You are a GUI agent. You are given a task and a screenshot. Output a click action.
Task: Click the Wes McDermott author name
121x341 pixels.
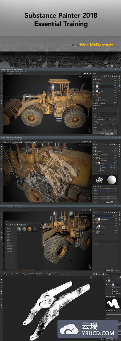[96, 45]
